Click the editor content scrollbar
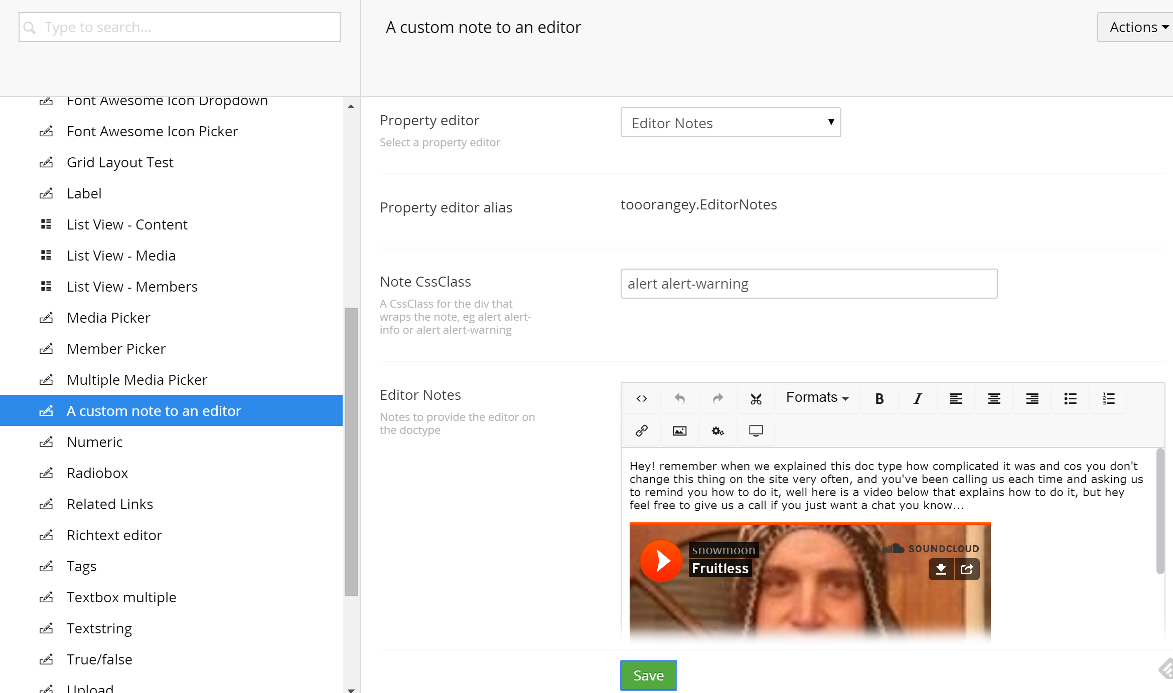 1160,511
